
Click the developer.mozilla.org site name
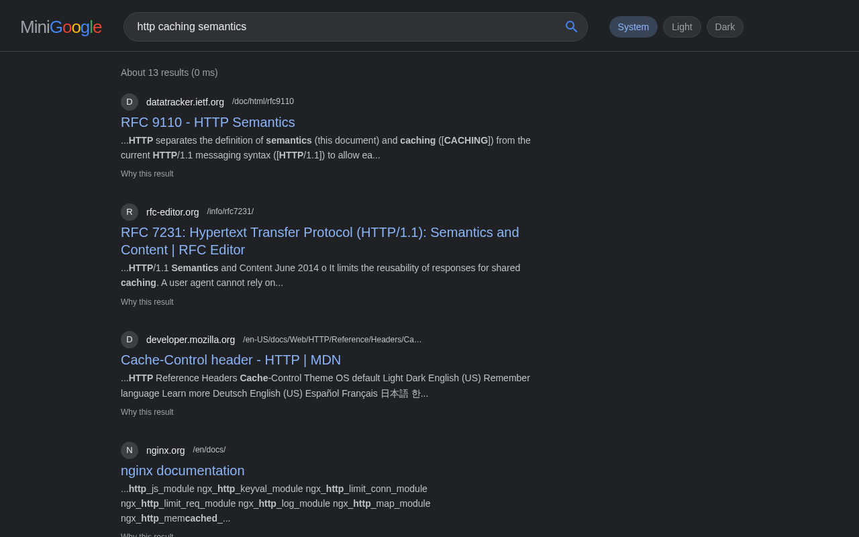coord(191,340)
